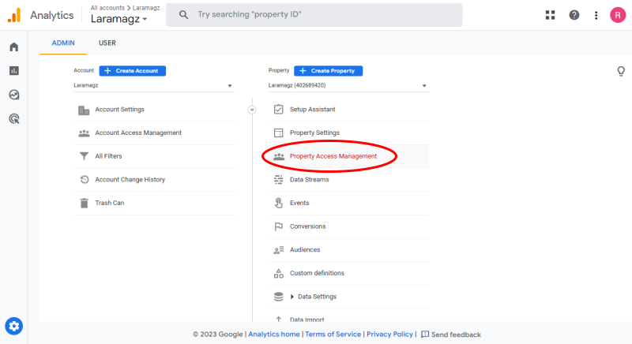Click the Data Streams icon
Screen dimensions: 632x344
point(279,179)
